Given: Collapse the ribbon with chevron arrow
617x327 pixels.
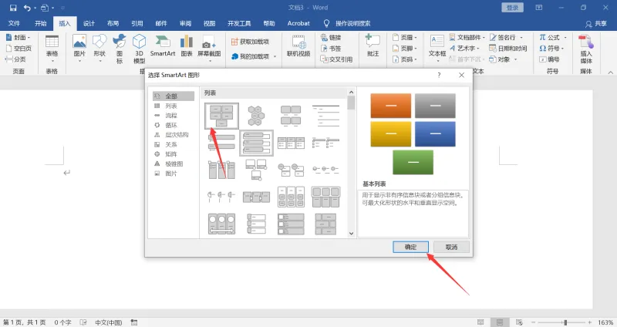Looking at the screenshot, I should tap(610, 72).
